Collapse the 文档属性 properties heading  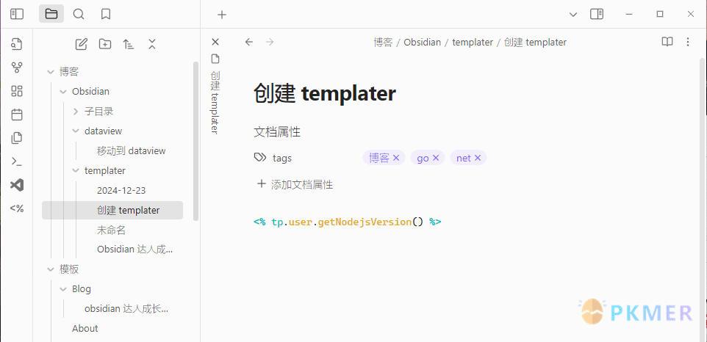click(277, 132)
